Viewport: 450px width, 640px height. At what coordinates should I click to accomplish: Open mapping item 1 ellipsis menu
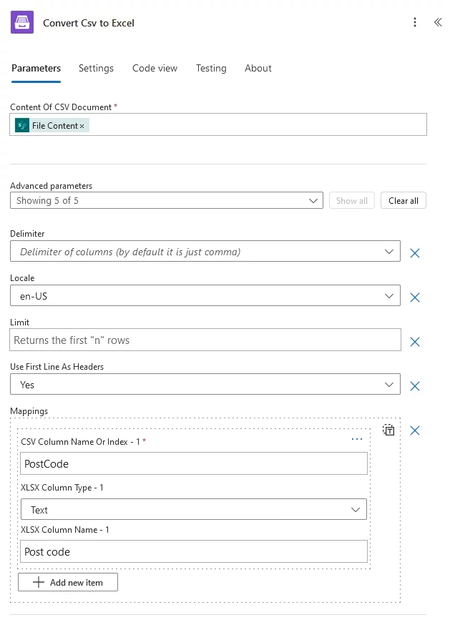[357, 439]
